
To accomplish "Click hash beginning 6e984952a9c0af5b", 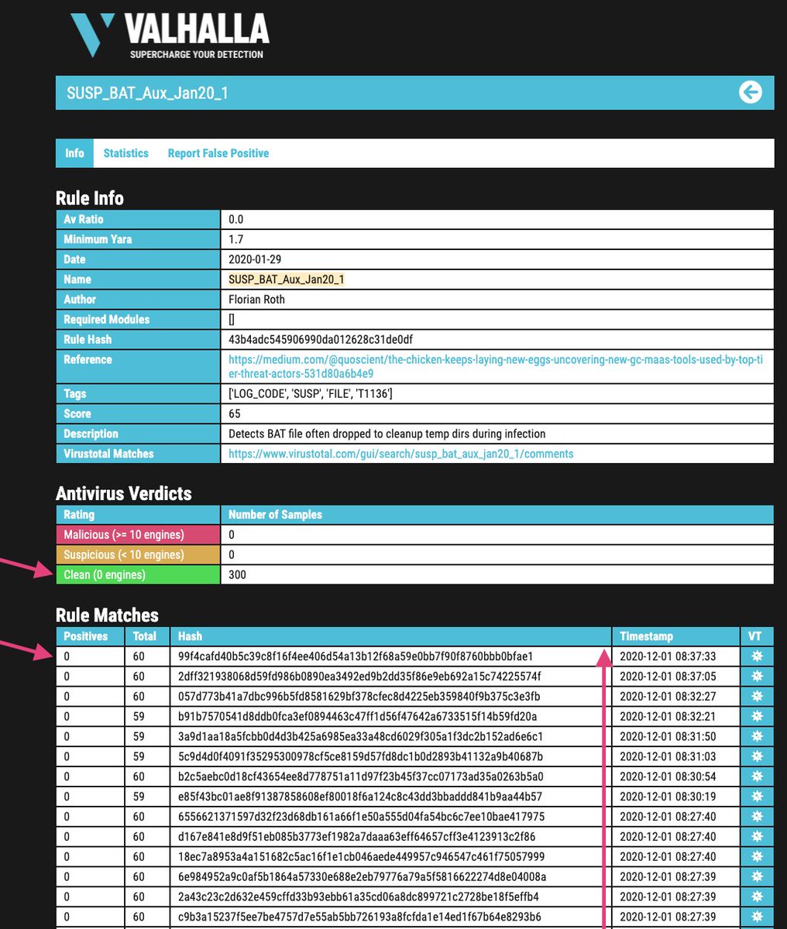I will (x=362, y=877).
